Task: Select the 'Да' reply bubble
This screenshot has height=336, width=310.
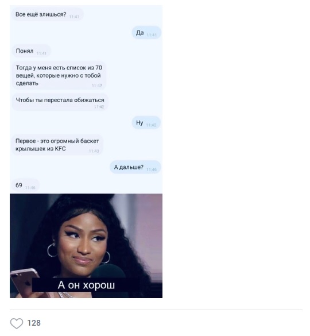Action: pos(146,33)
